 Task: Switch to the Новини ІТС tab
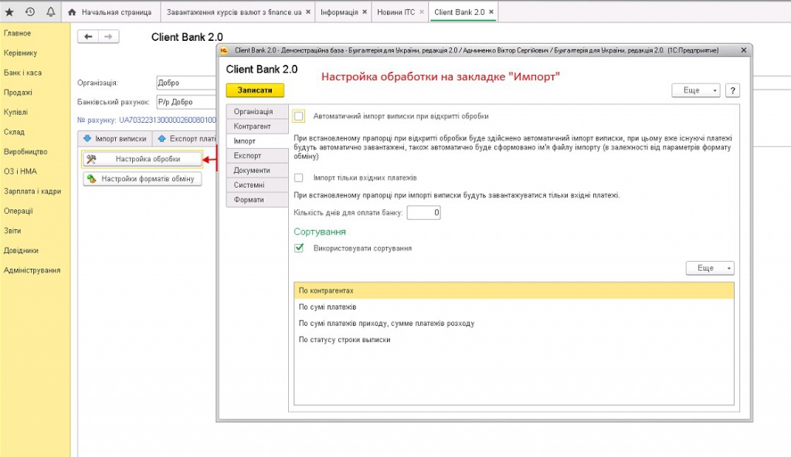coord(399,12)
